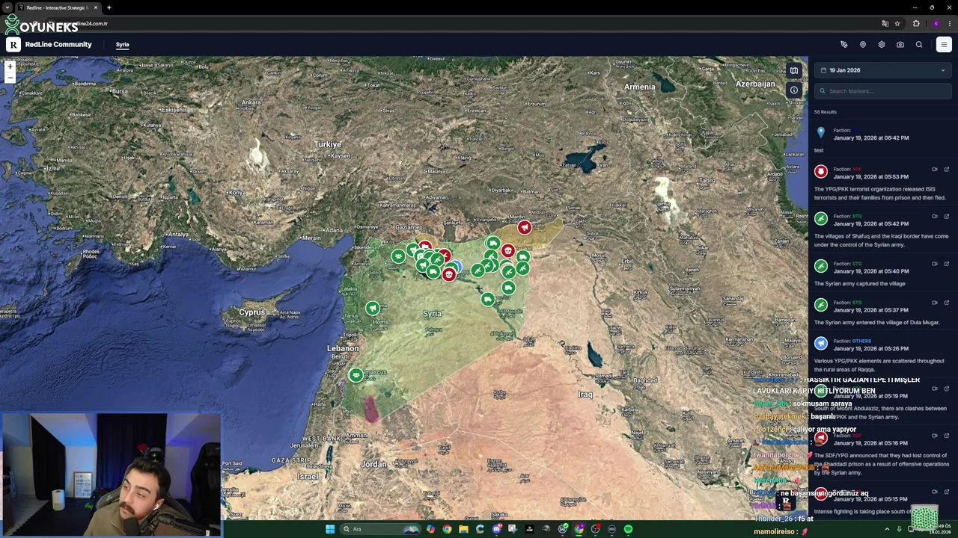
Task: Open the RedLine Community home link
Action: click(x=58, y=45)
